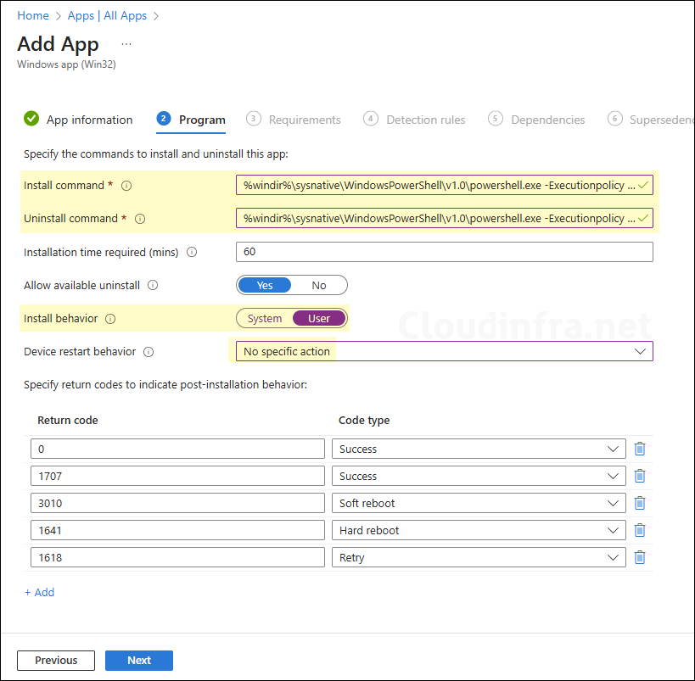Open the Device restart behavior dropdown
Viewport: 695px width, 681px height.
[641, 351]
